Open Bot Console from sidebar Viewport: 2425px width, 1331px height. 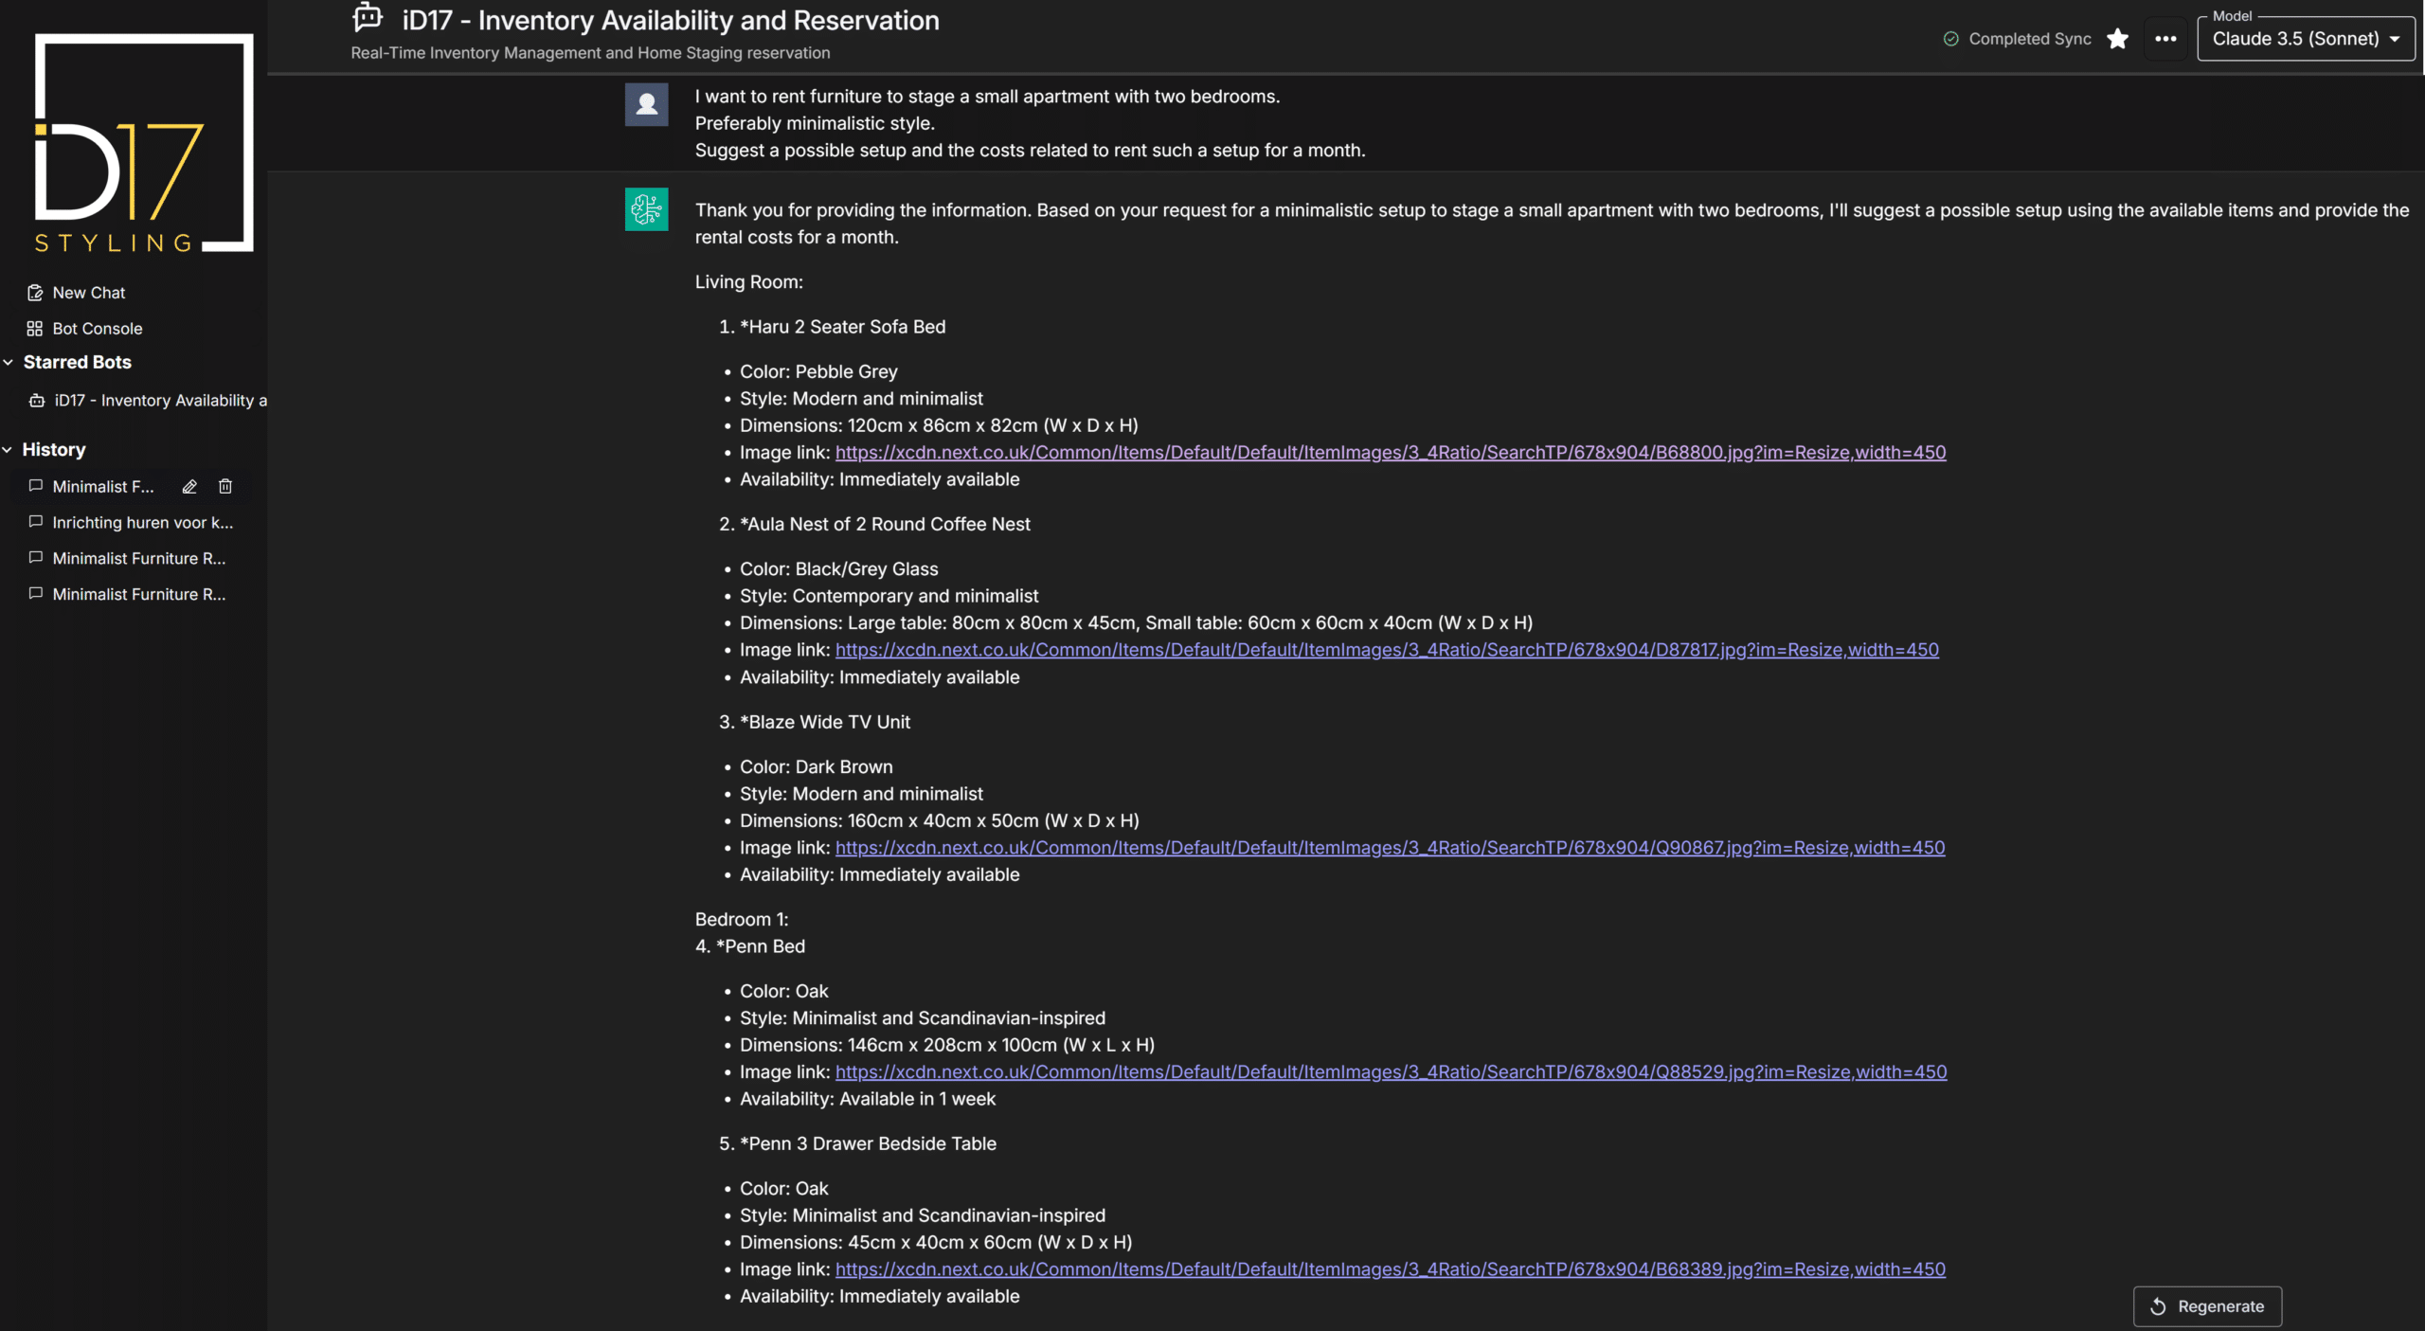coord(97,329)
